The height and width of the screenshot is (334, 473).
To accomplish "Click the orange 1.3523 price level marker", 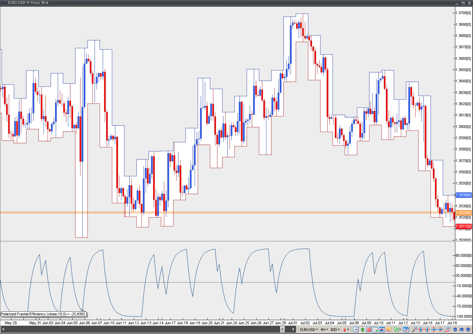I will point(463,213).
